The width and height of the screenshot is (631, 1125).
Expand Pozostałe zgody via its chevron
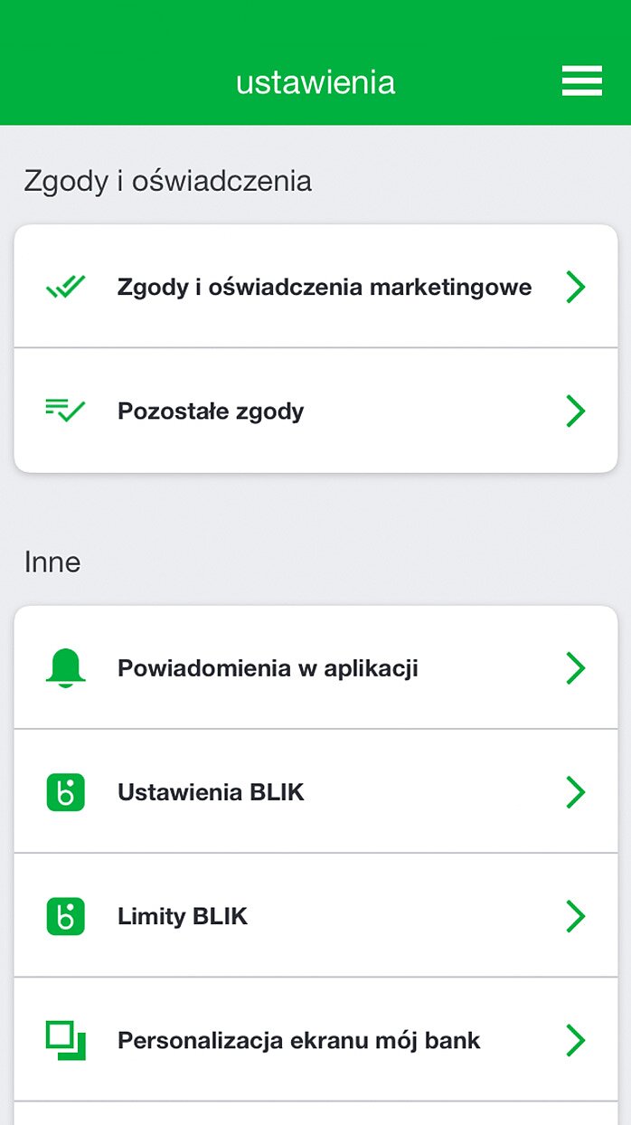(576, 411)
